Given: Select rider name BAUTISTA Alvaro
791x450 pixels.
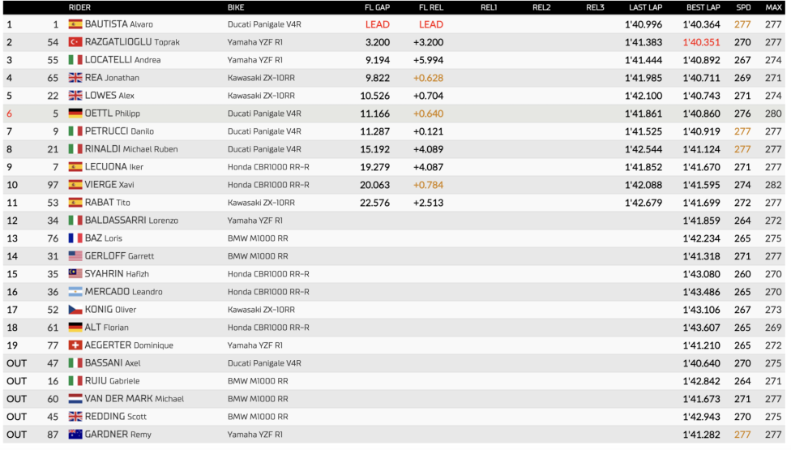Looking at the screenshot, I should 118,24.
